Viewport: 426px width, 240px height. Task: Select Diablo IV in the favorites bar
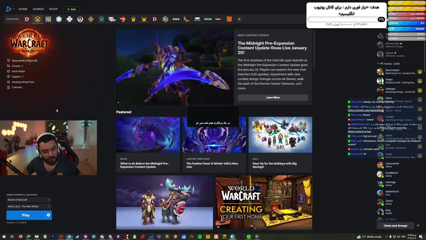(x=27, y=19)
